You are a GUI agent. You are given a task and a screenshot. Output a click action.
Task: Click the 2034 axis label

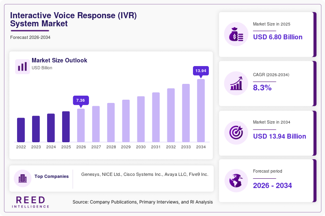click(201, 147)
